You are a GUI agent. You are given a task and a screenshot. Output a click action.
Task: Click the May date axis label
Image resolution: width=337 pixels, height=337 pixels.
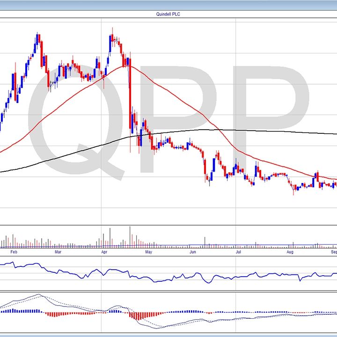tap(149, 252)
